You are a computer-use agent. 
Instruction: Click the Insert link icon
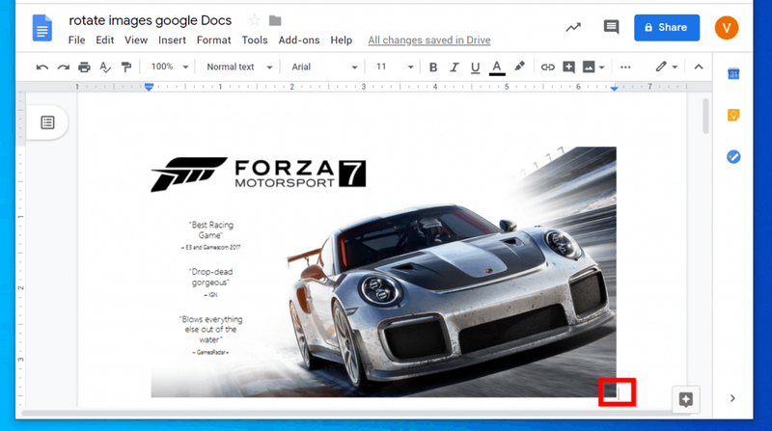[547, 67]
